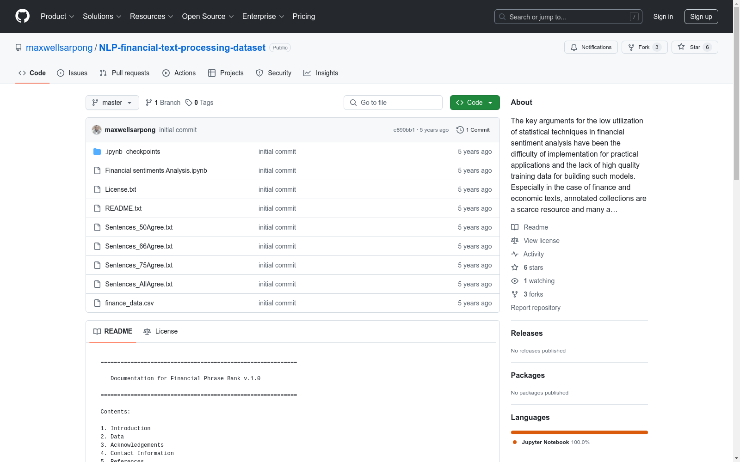Click the Releases heading link
740x462 pixels.
coord(527,333)
